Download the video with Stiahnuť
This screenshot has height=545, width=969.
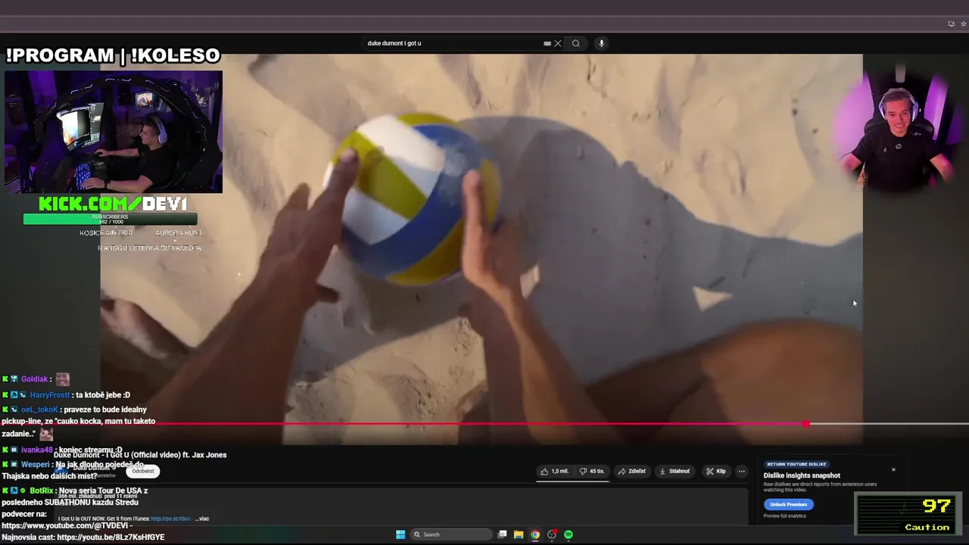point(675,471)
